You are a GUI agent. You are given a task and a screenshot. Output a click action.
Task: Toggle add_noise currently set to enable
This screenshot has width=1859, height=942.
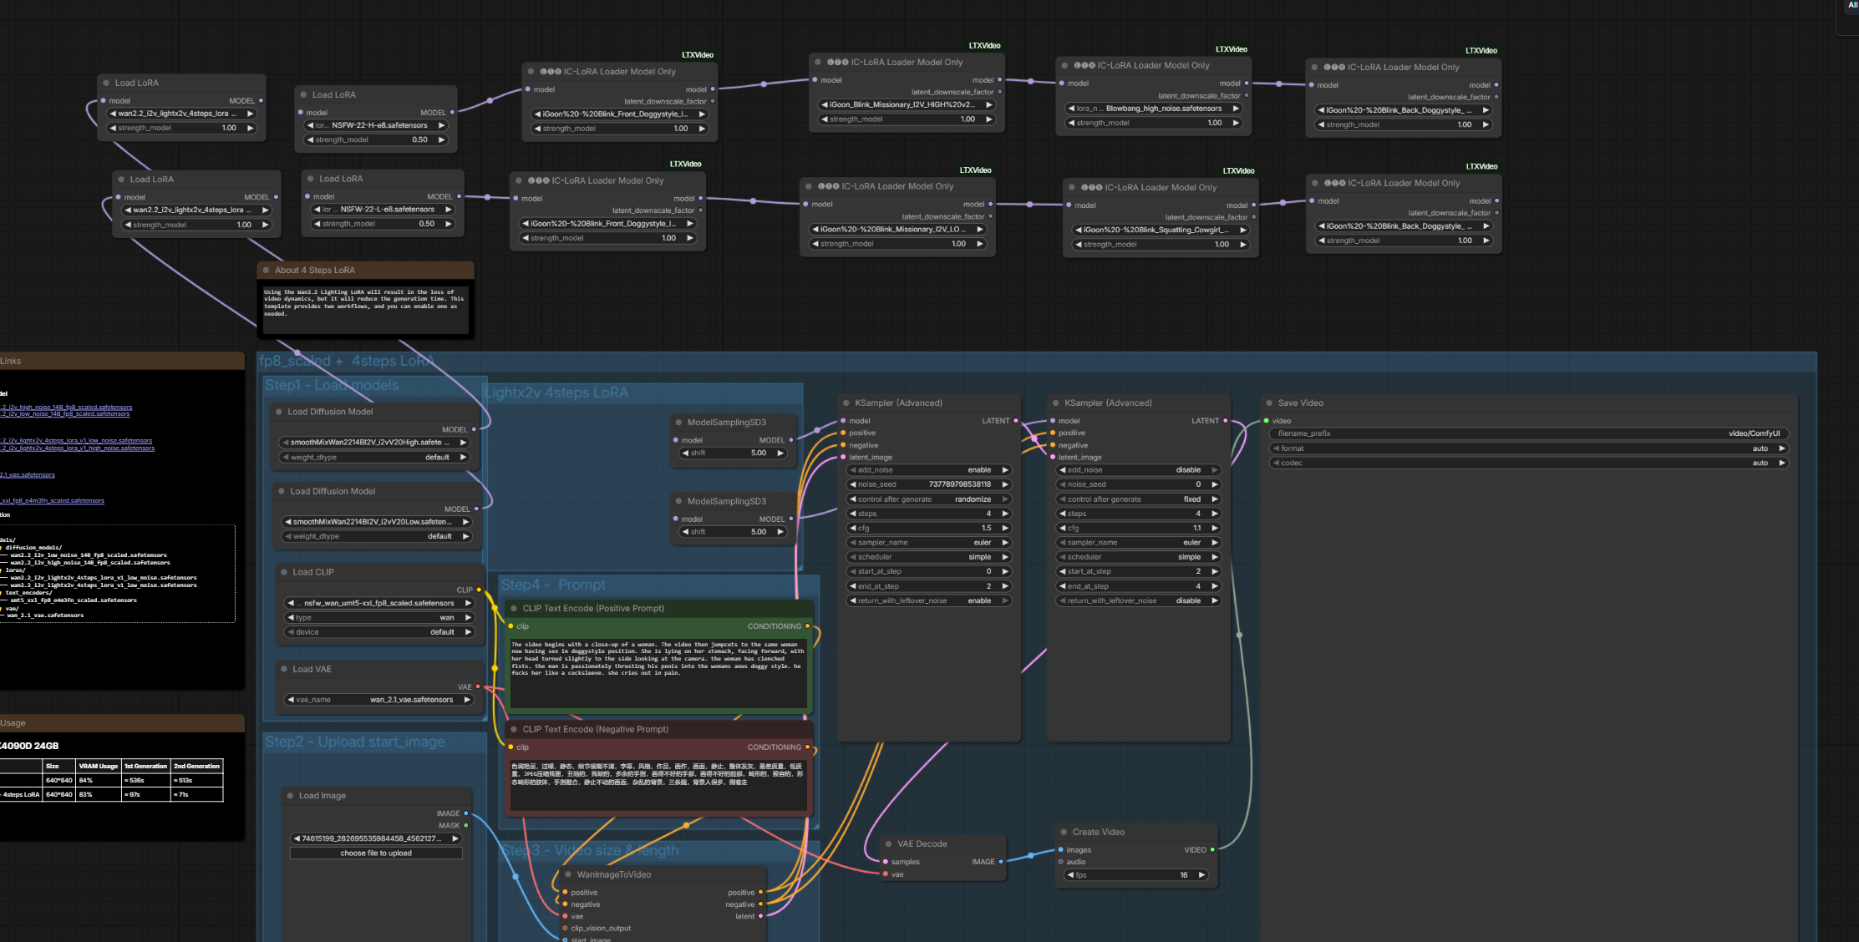927,470
